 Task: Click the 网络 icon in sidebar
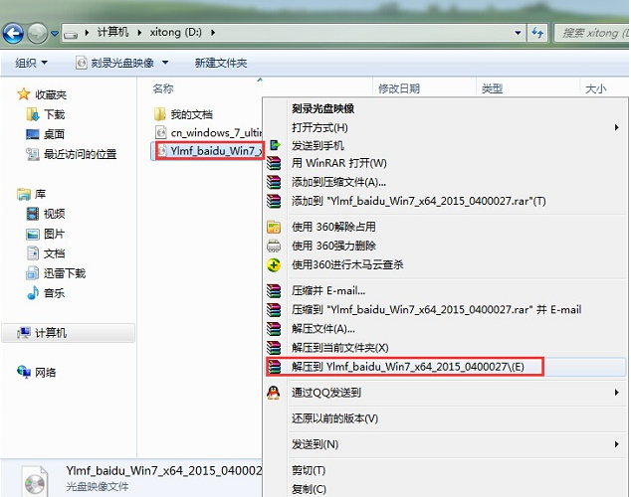coord(27,372)
